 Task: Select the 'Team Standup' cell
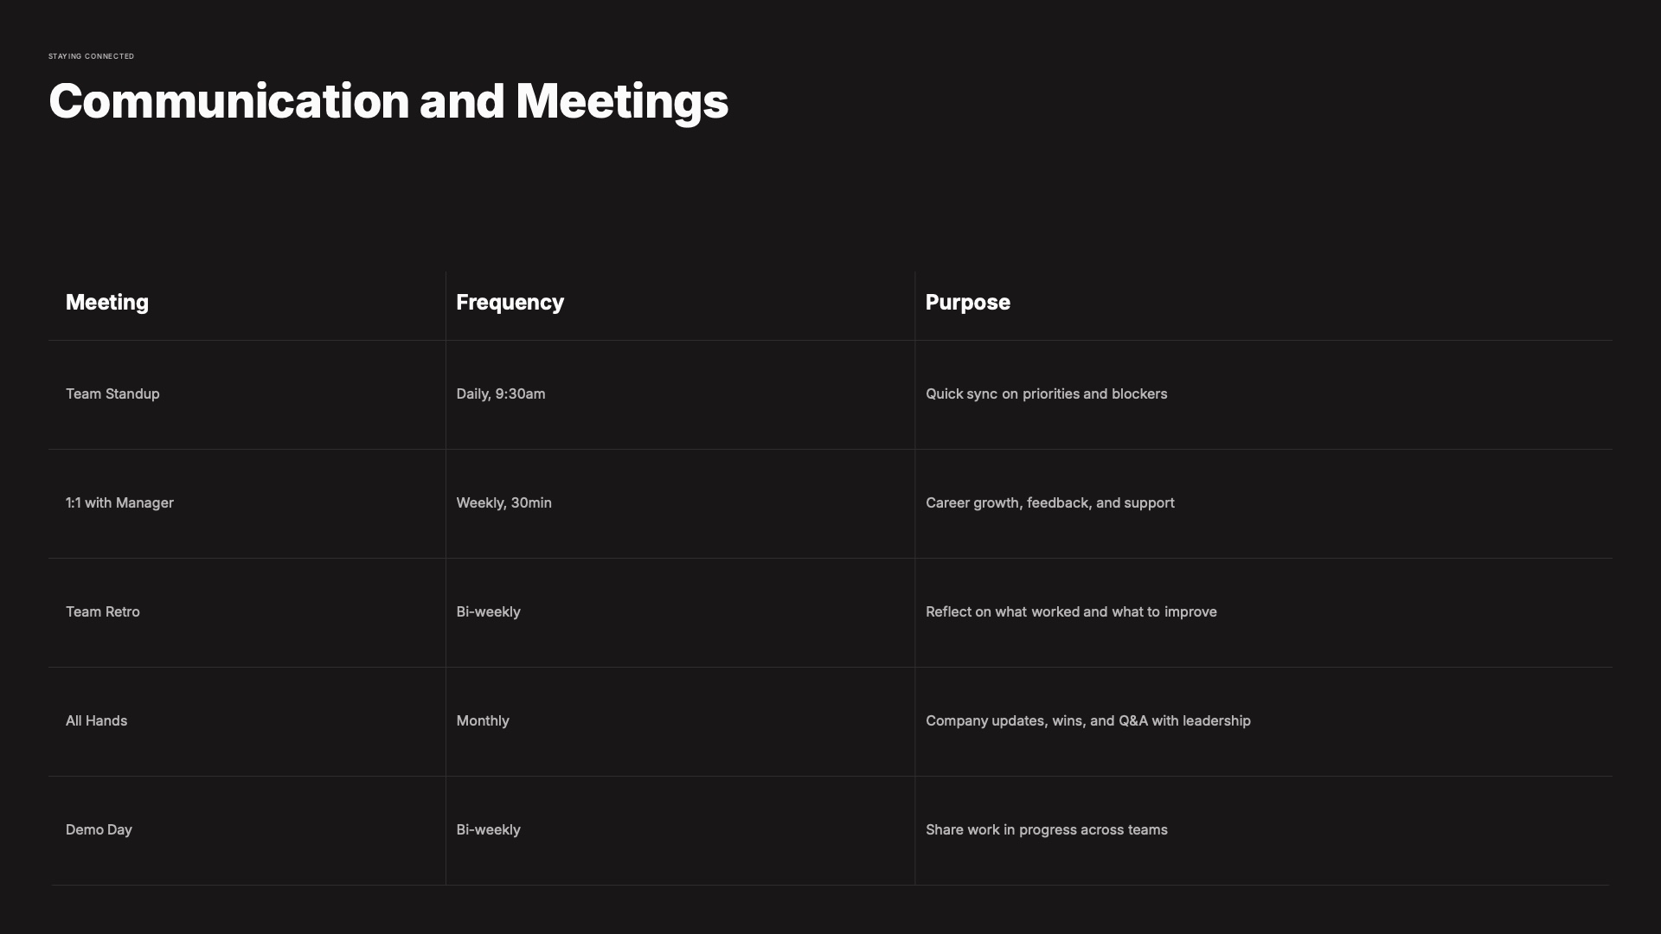(112, 394)
